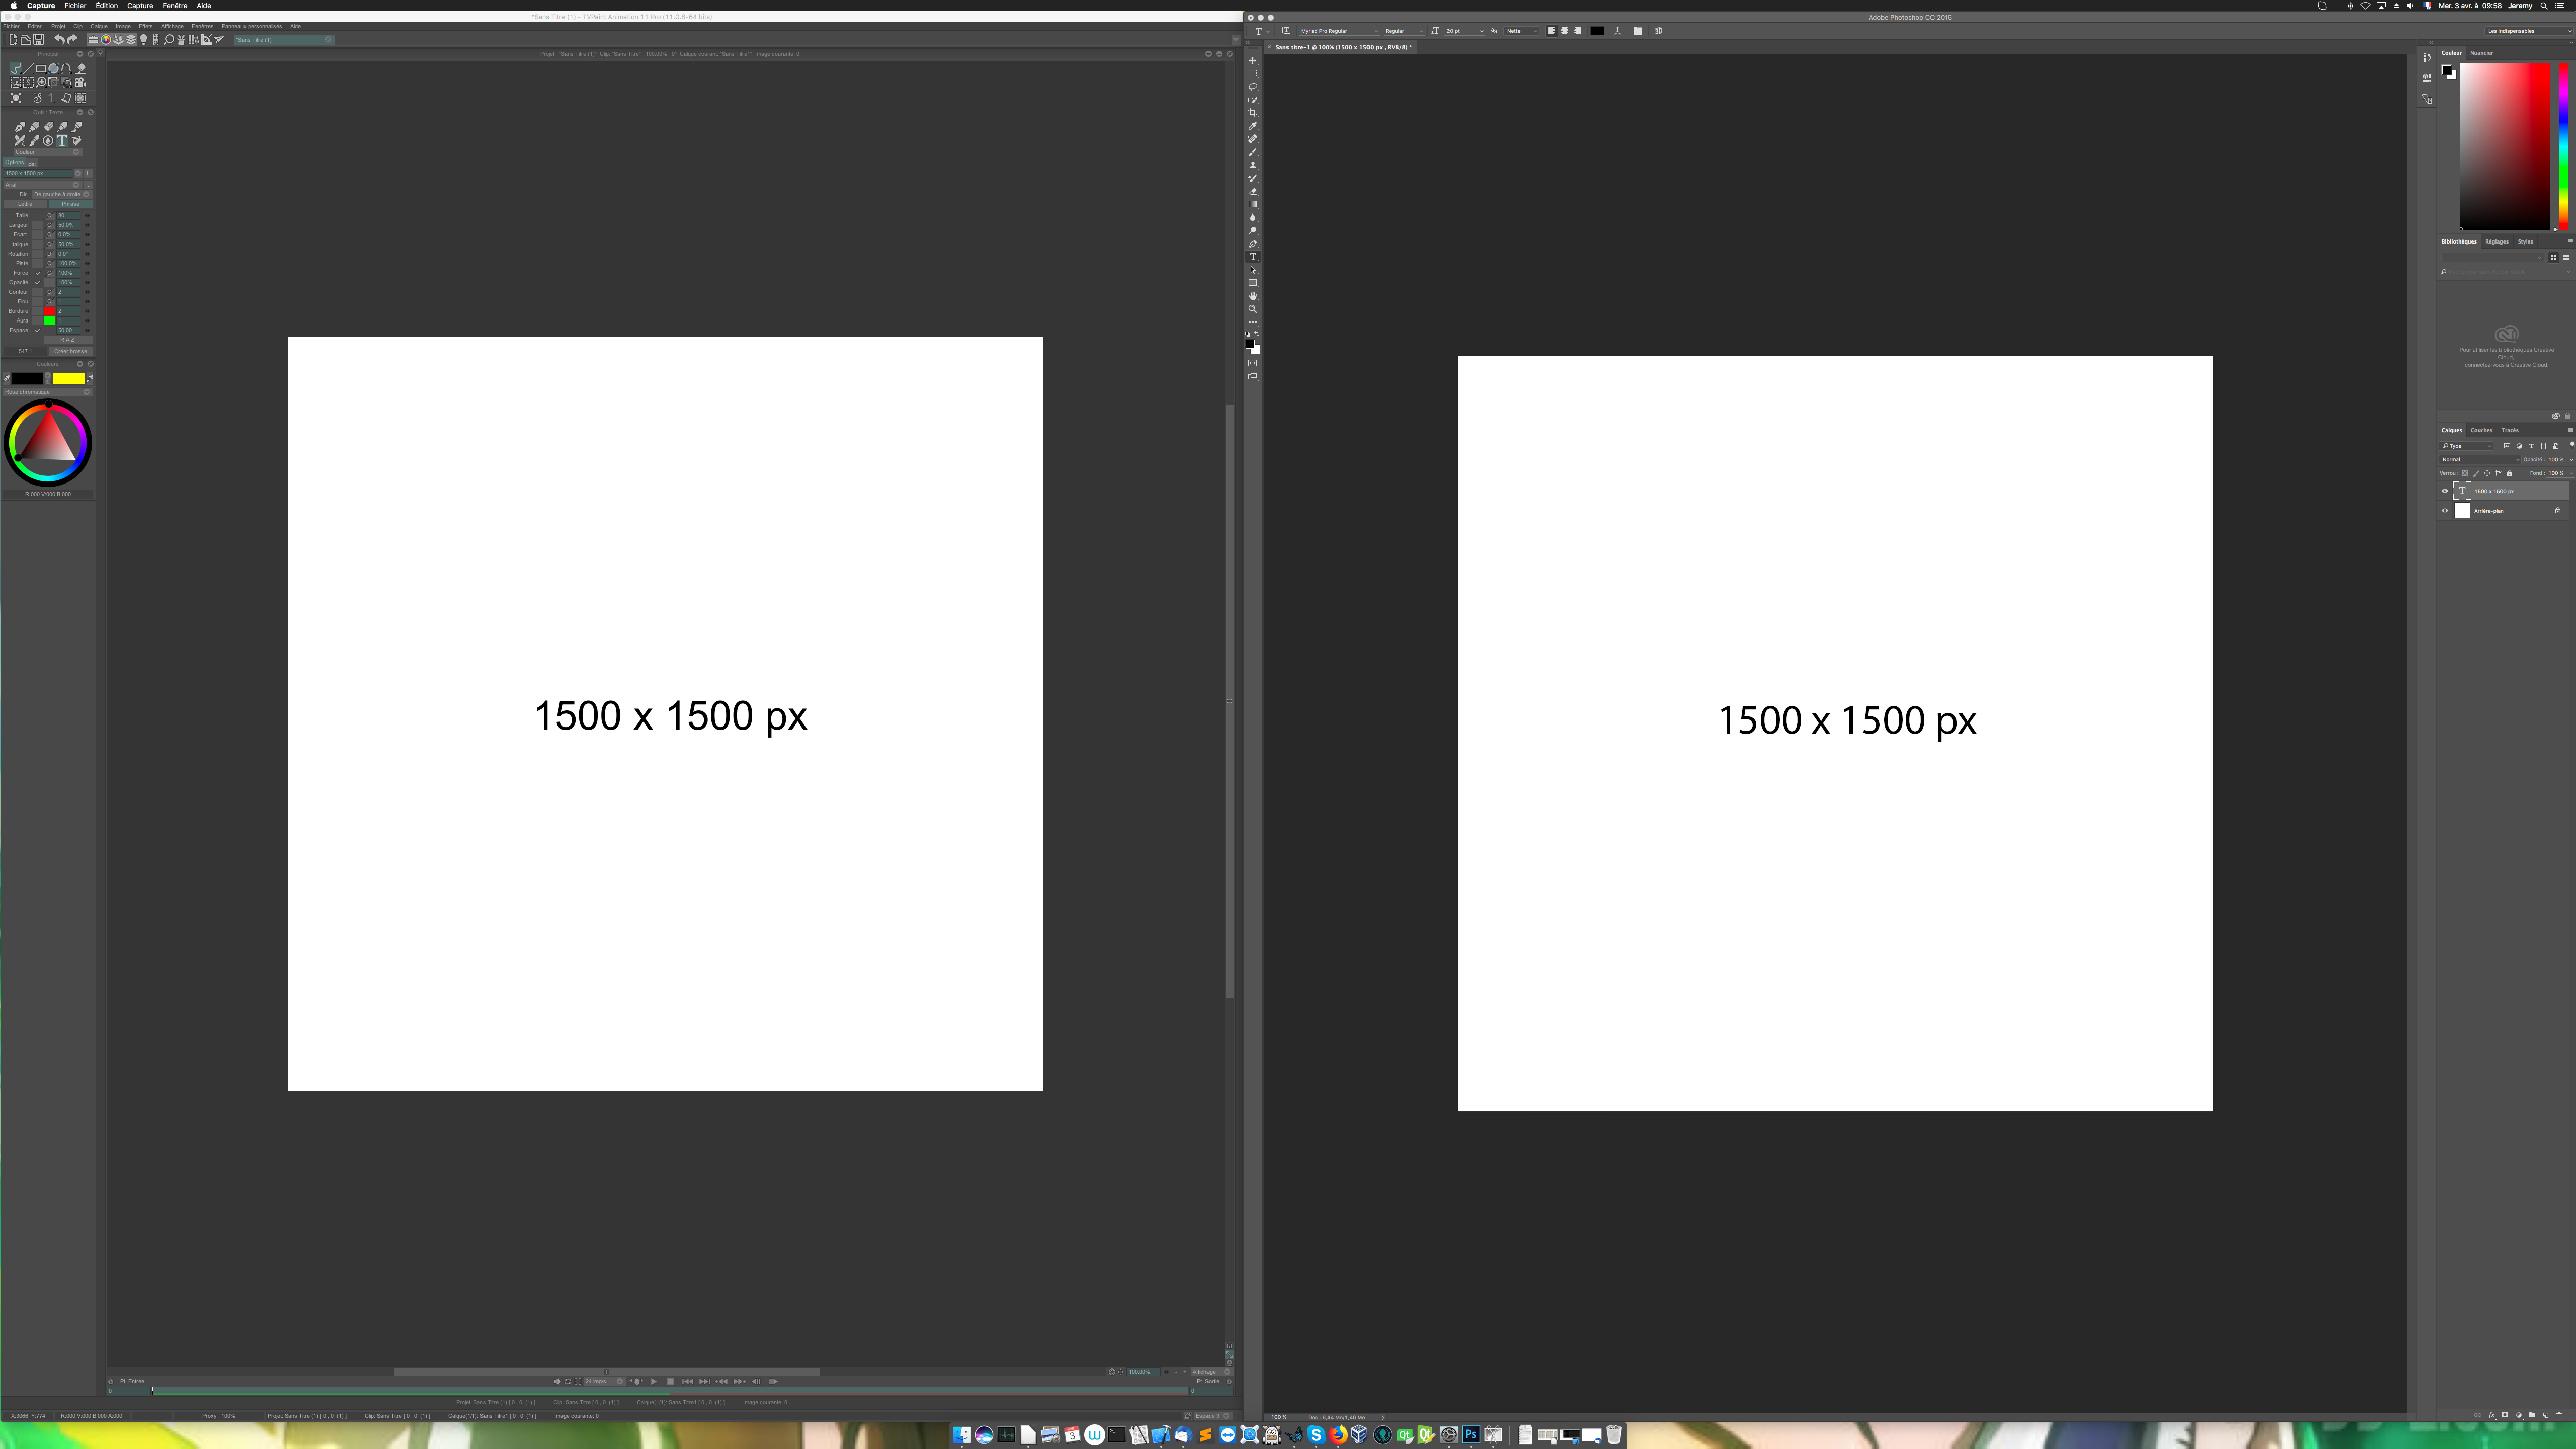Toggle the Bordure checkbox in TVPaint
This screenshot has height=1449, width=2576.
coord(38,311)
